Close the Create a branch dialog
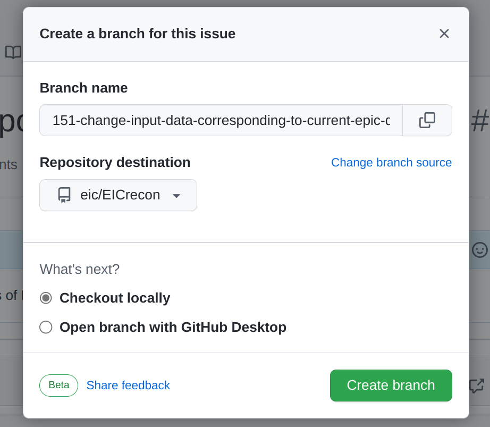The width and height of the screenshot is (490, 427). coord(444,34)
